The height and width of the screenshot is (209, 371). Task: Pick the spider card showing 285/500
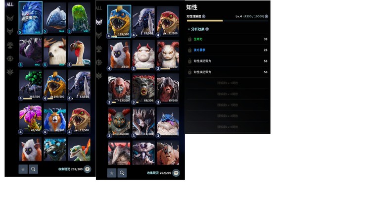[x=31, y=85]
